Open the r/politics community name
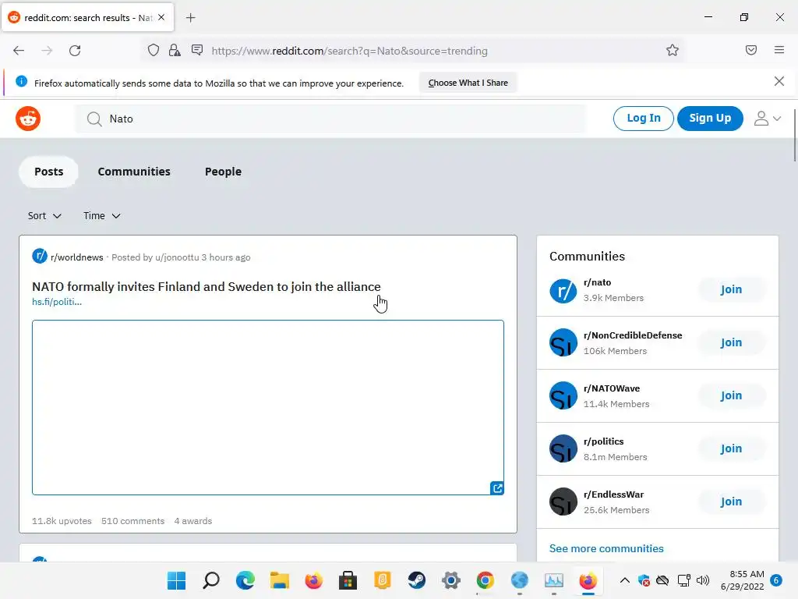798x599 pixels. [603, 441]
